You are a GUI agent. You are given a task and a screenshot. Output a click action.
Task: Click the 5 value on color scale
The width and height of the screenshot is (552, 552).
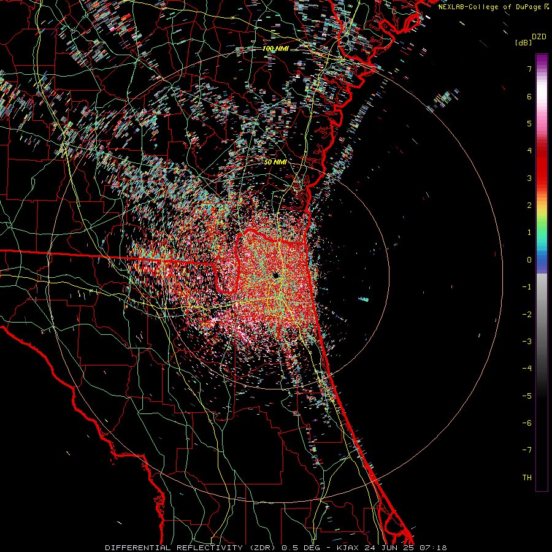tap(529, 123)
